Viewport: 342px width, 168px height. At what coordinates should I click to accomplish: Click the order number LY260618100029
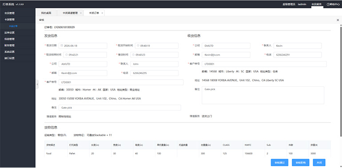[64, 27]
